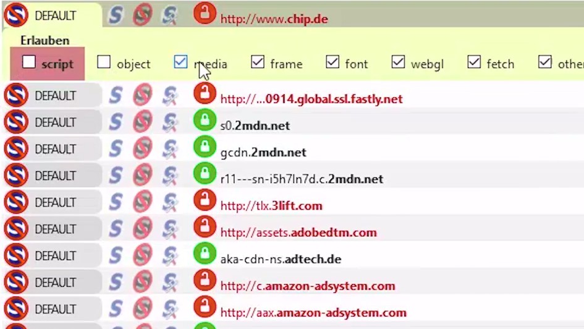584x329 pixels.
Task: Click the gcdn.2mdn.net domain label
Action: pos(263,152)
